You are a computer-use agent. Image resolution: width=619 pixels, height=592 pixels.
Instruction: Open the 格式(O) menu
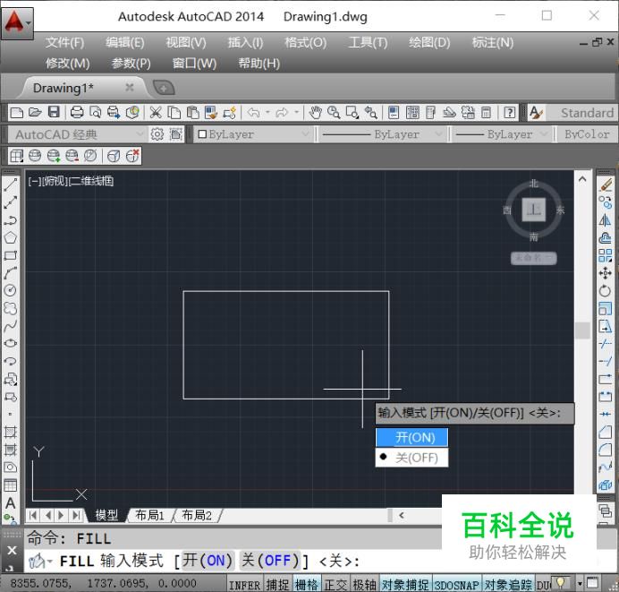tap(306, 42)
